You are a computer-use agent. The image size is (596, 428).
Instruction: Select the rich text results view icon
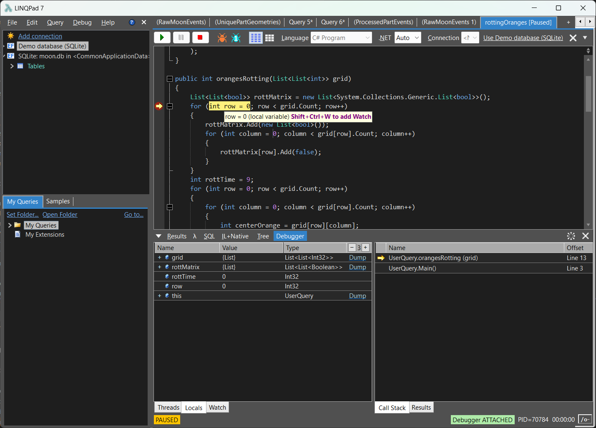pos(255,38)
